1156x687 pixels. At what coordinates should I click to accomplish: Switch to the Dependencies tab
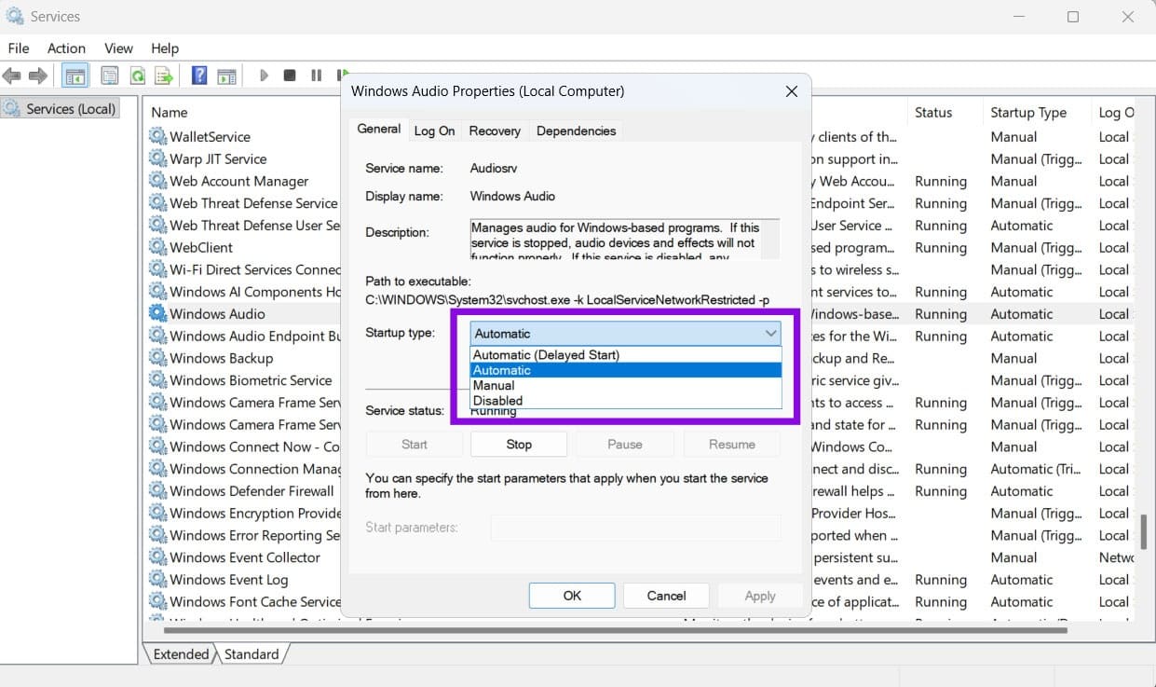[x=576, y=131]
